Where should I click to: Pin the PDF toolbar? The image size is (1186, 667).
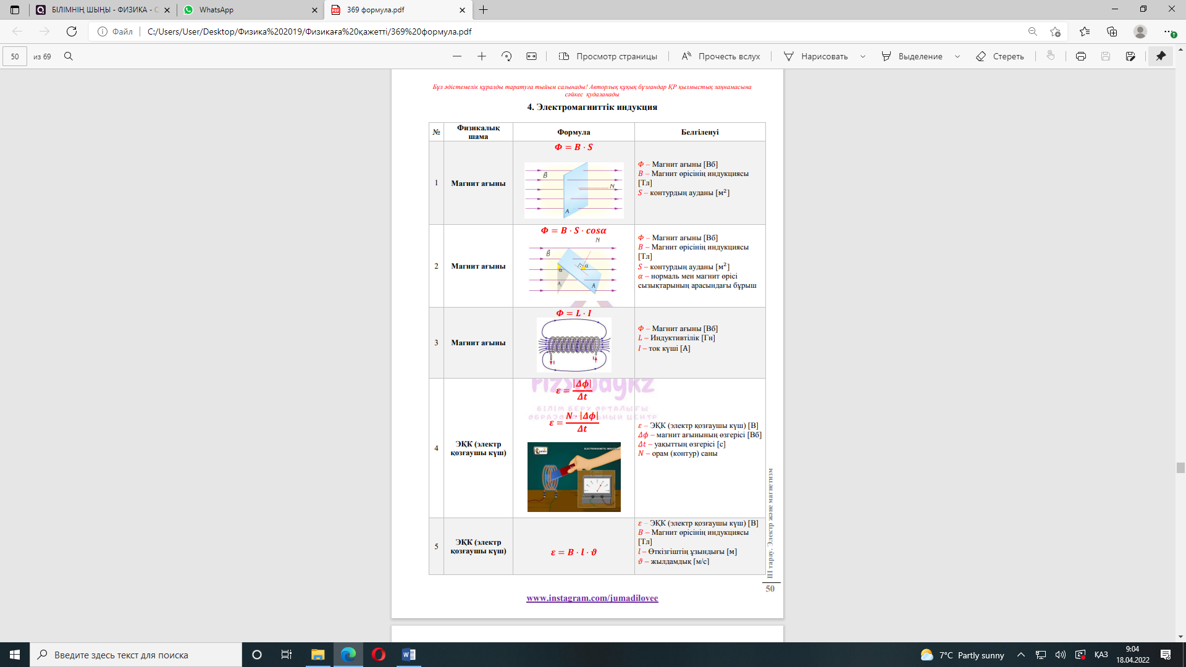(x=1161, y=56)
